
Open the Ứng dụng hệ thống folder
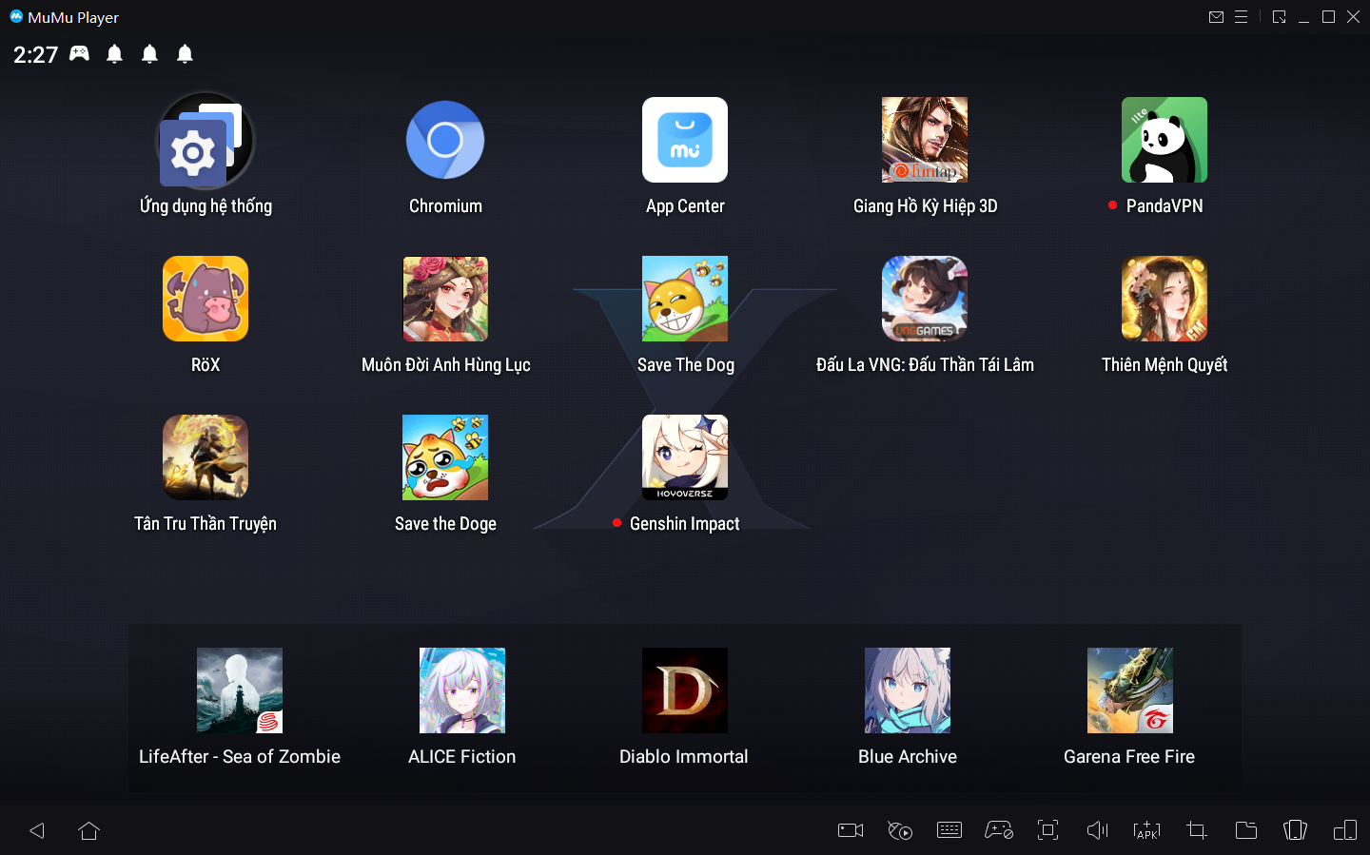[x=205, y=141]
